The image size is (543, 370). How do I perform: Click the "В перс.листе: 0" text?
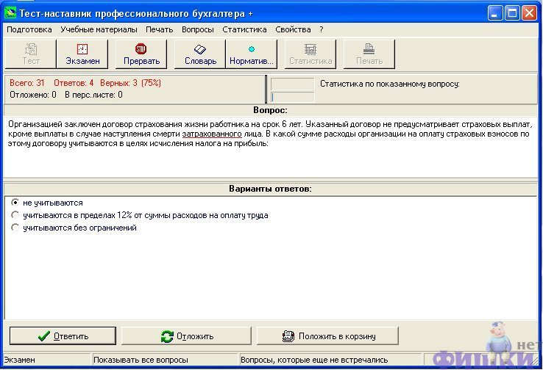(x=93, y=95)
